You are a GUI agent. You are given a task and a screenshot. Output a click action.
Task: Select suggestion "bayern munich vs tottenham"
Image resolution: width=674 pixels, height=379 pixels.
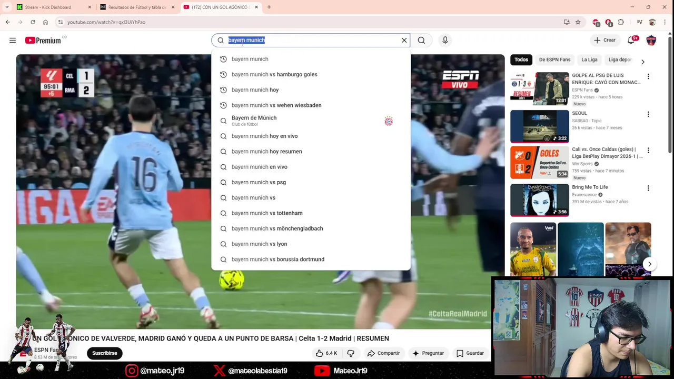pyautogui.click(x=311, y=213)
